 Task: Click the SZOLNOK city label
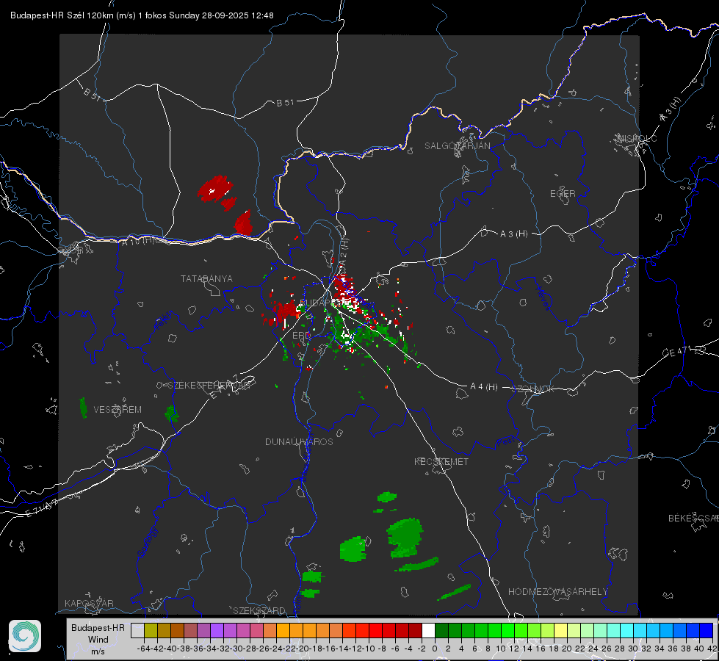pyautogui.click(x=534, y=389)
